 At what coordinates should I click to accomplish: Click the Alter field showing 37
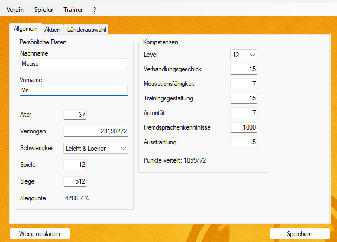pyautogui.click(x=75, y=115)
